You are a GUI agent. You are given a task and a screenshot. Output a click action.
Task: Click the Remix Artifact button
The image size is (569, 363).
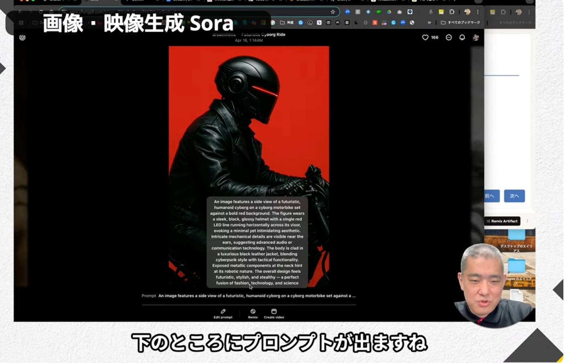click(502, 221)
